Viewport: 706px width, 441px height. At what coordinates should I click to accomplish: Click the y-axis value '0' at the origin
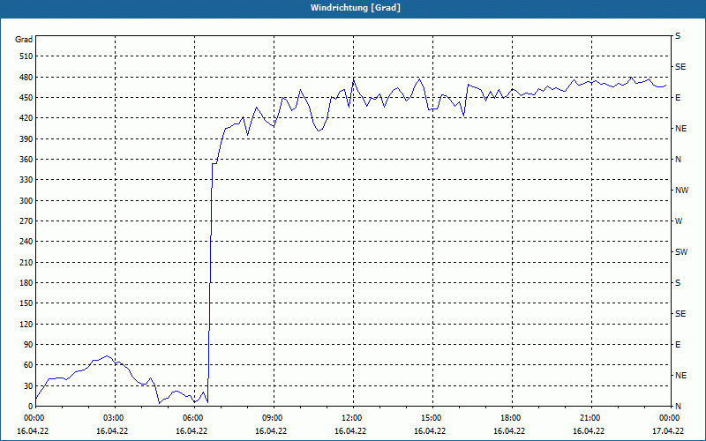31,407
